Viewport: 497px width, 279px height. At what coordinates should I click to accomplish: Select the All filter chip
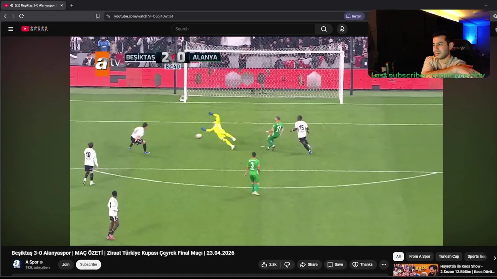398,257
